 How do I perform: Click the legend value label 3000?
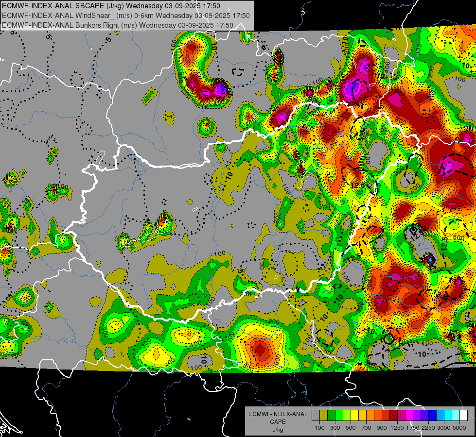point(444,428)
